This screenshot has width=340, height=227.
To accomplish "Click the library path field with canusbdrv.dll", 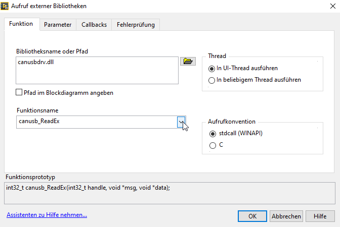I will pyautogui.click(x=97, y=70).
